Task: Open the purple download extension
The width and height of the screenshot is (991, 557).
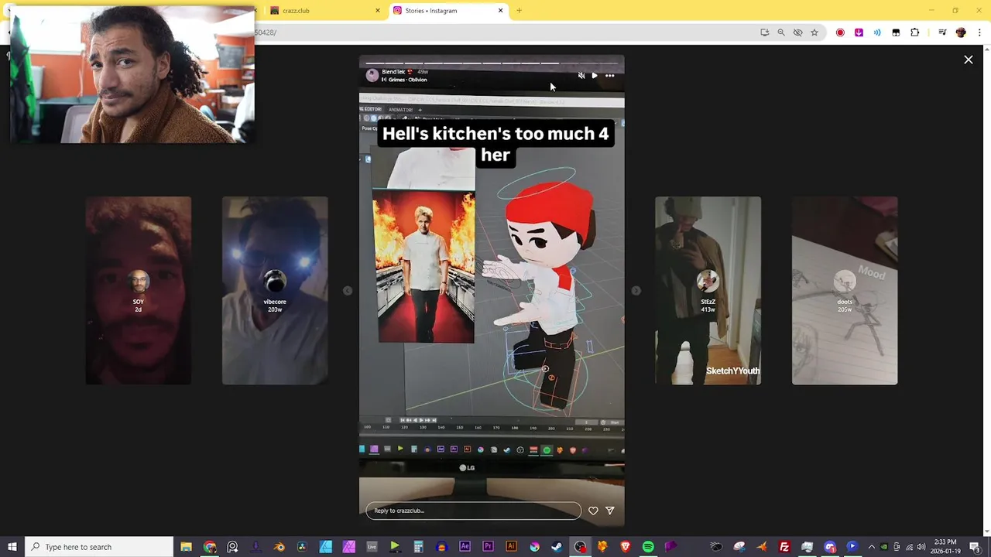Action: 859,32
